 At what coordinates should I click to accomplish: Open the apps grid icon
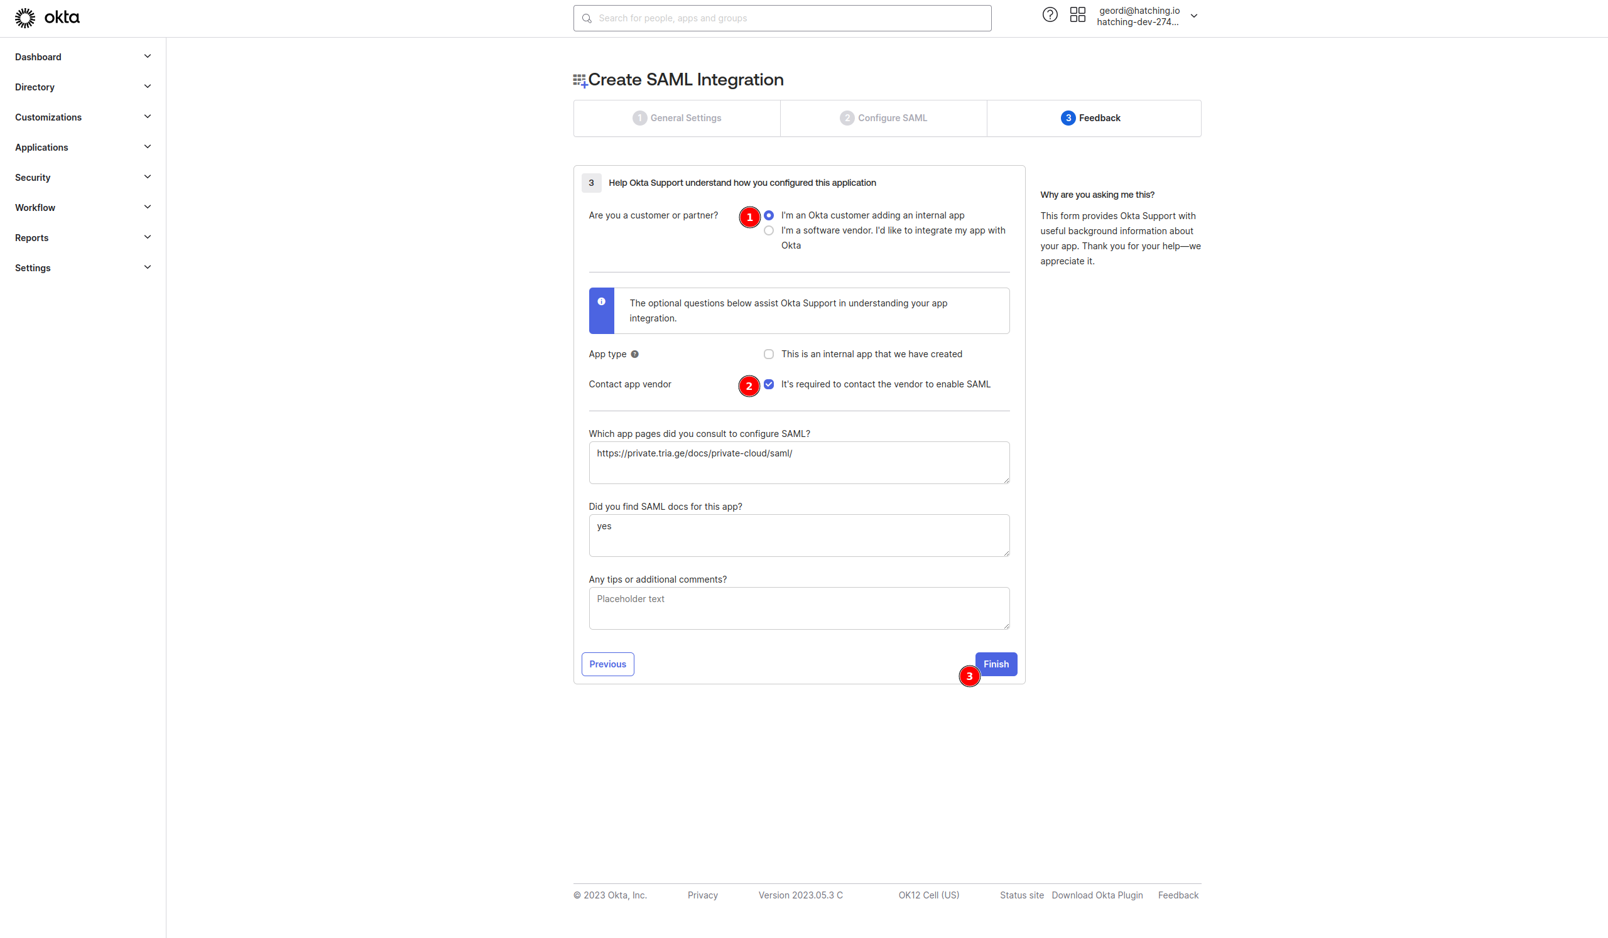click(1077, 14)
